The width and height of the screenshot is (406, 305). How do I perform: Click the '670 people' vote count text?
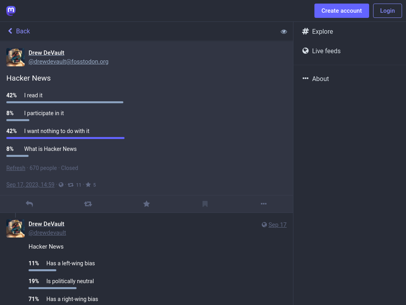[x=43, y=168]
